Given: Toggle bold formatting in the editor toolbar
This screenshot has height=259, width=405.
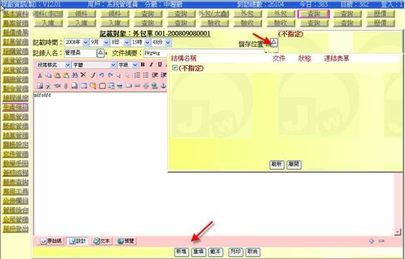Looking at the screenshot, I should (x=143, y=65).
